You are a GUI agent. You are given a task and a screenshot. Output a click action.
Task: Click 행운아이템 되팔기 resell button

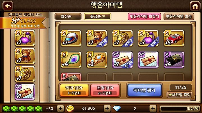144,16
